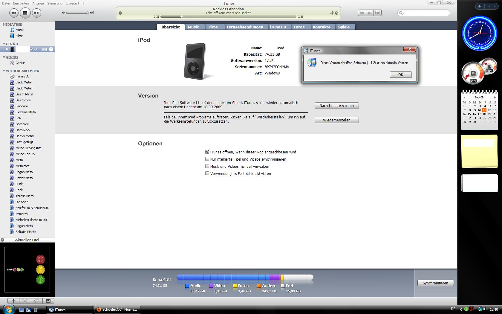Open the Bearbeiten menu

[21, 3]
